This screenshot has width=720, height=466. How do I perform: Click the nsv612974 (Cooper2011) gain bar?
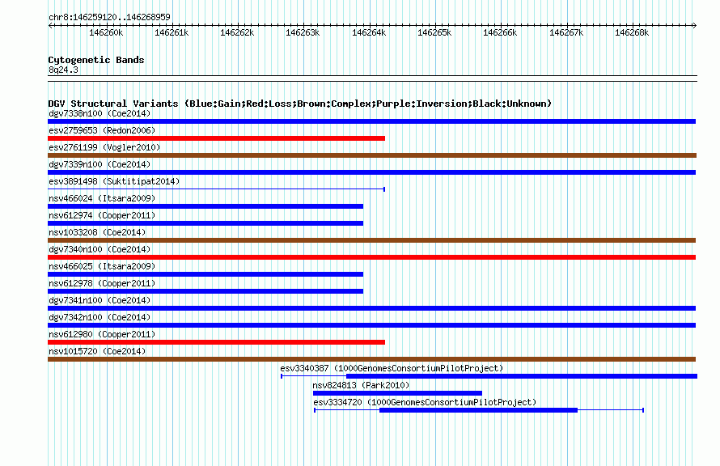205,223
